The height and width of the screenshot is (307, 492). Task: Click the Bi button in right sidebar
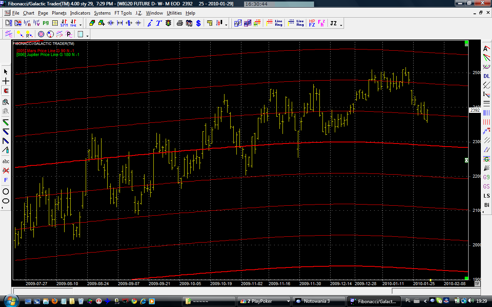point(487,205)
